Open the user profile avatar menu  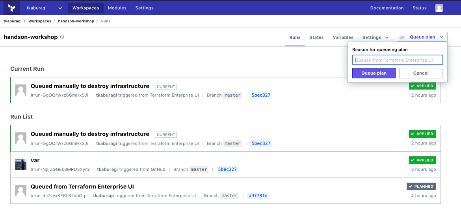pos(439,8)
